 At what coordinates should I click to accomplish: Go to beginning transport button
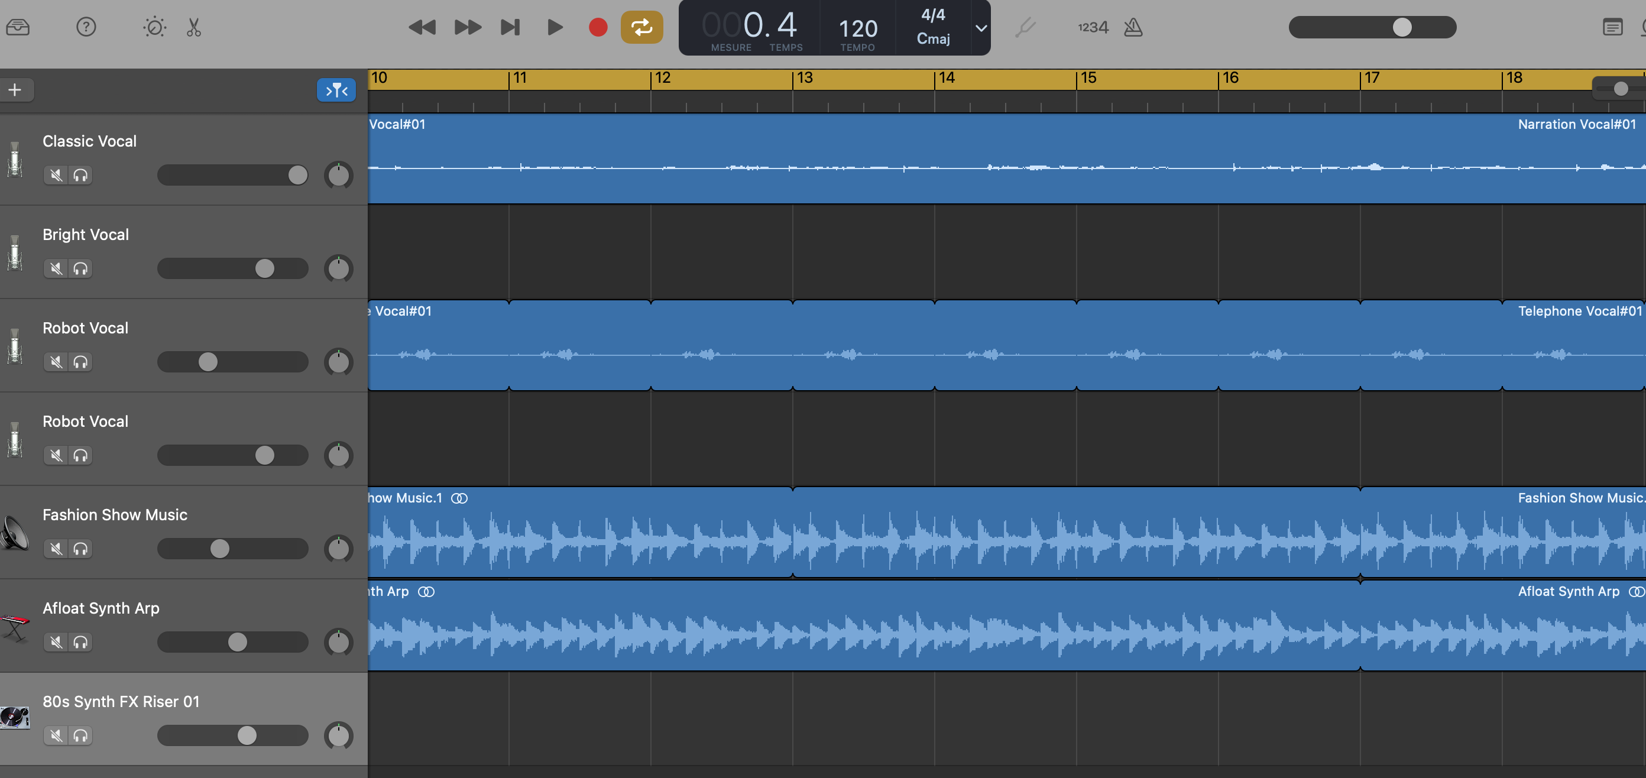pyautogui.click(x=510, y=27)
